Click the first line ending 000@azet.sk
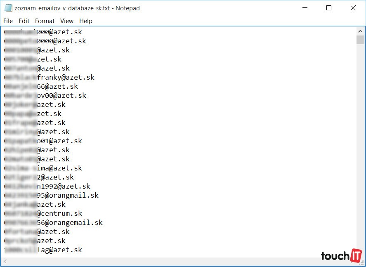Image resolution: width=366 pixels, height=267 pixels. [x=43, y=32]
